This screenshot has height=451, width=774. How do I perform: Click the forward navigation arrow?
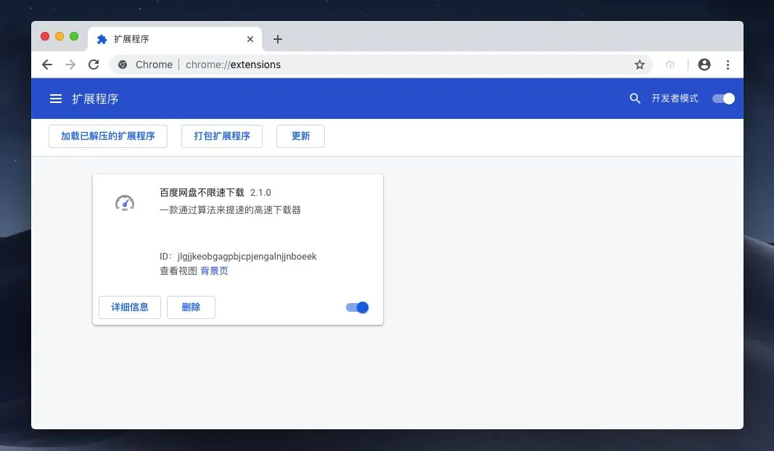pyautogui.click(x=70, y=65)
